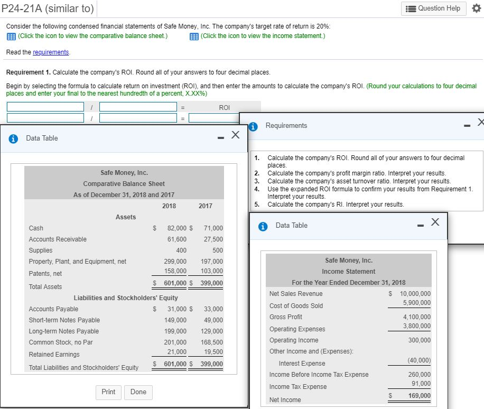Minimize the income statement Data Table window
Viewport: 484px width, 409px height.
point(421,226)
